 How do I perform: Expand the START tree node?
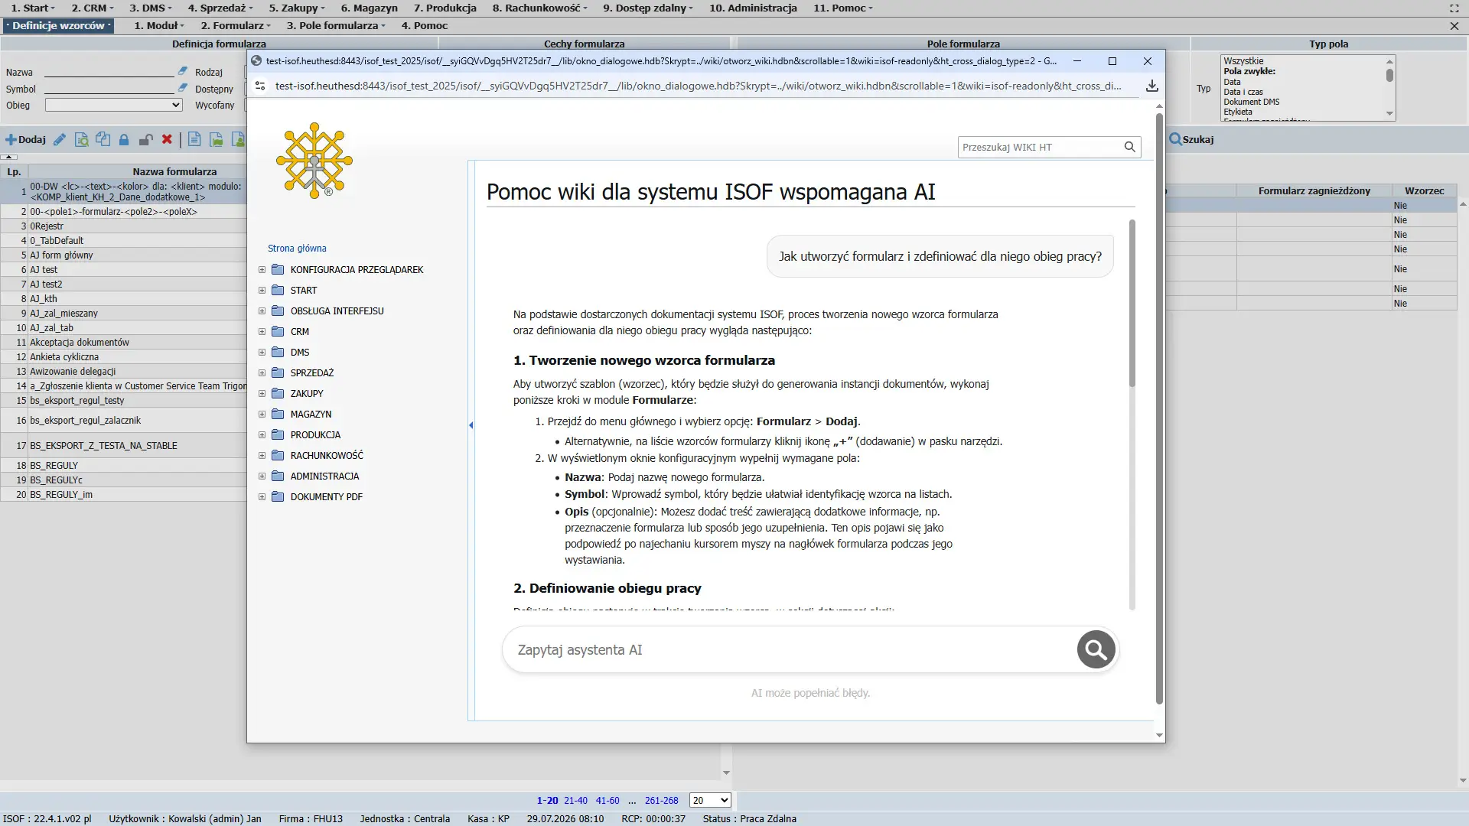(262, 290)
